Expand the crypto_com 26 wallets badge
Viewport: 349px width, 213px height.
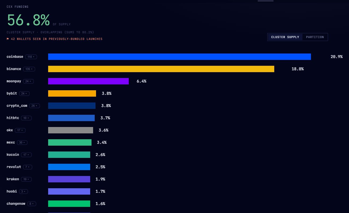tap(35, 106)
